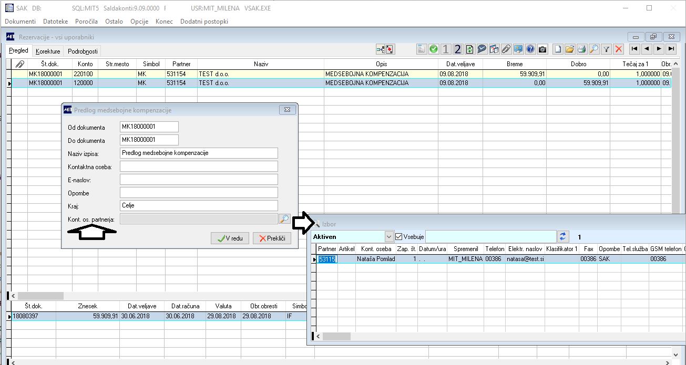This screenshot has height=365, width=686.
Task: Toggle the Vsebuje checkbox
Action: point(398,237)
